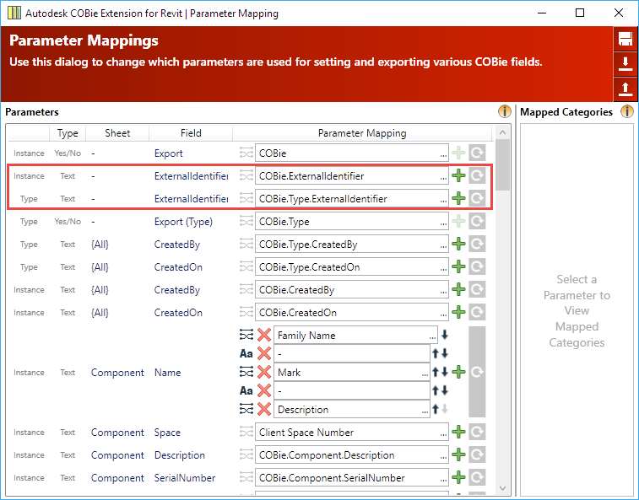Screen dimensions: 639x500
Task: Add parameter to COBie.CreatedOn row
Action: pos(458,313)
